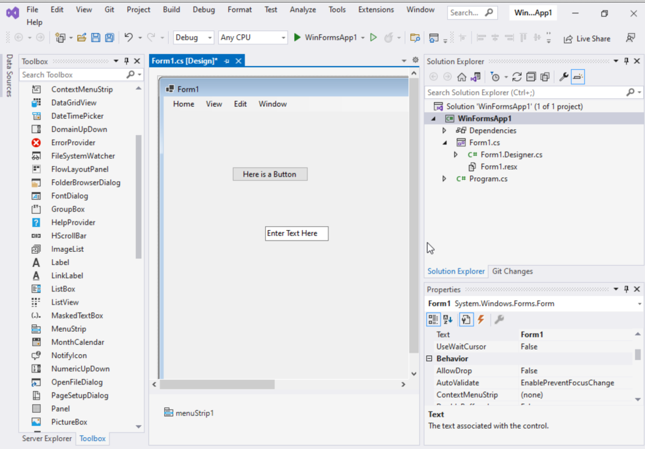Viewport: 645px width, 449px height.
Task: Click the designer horizontal scrollbar thumb
Action: pos(217,384)
